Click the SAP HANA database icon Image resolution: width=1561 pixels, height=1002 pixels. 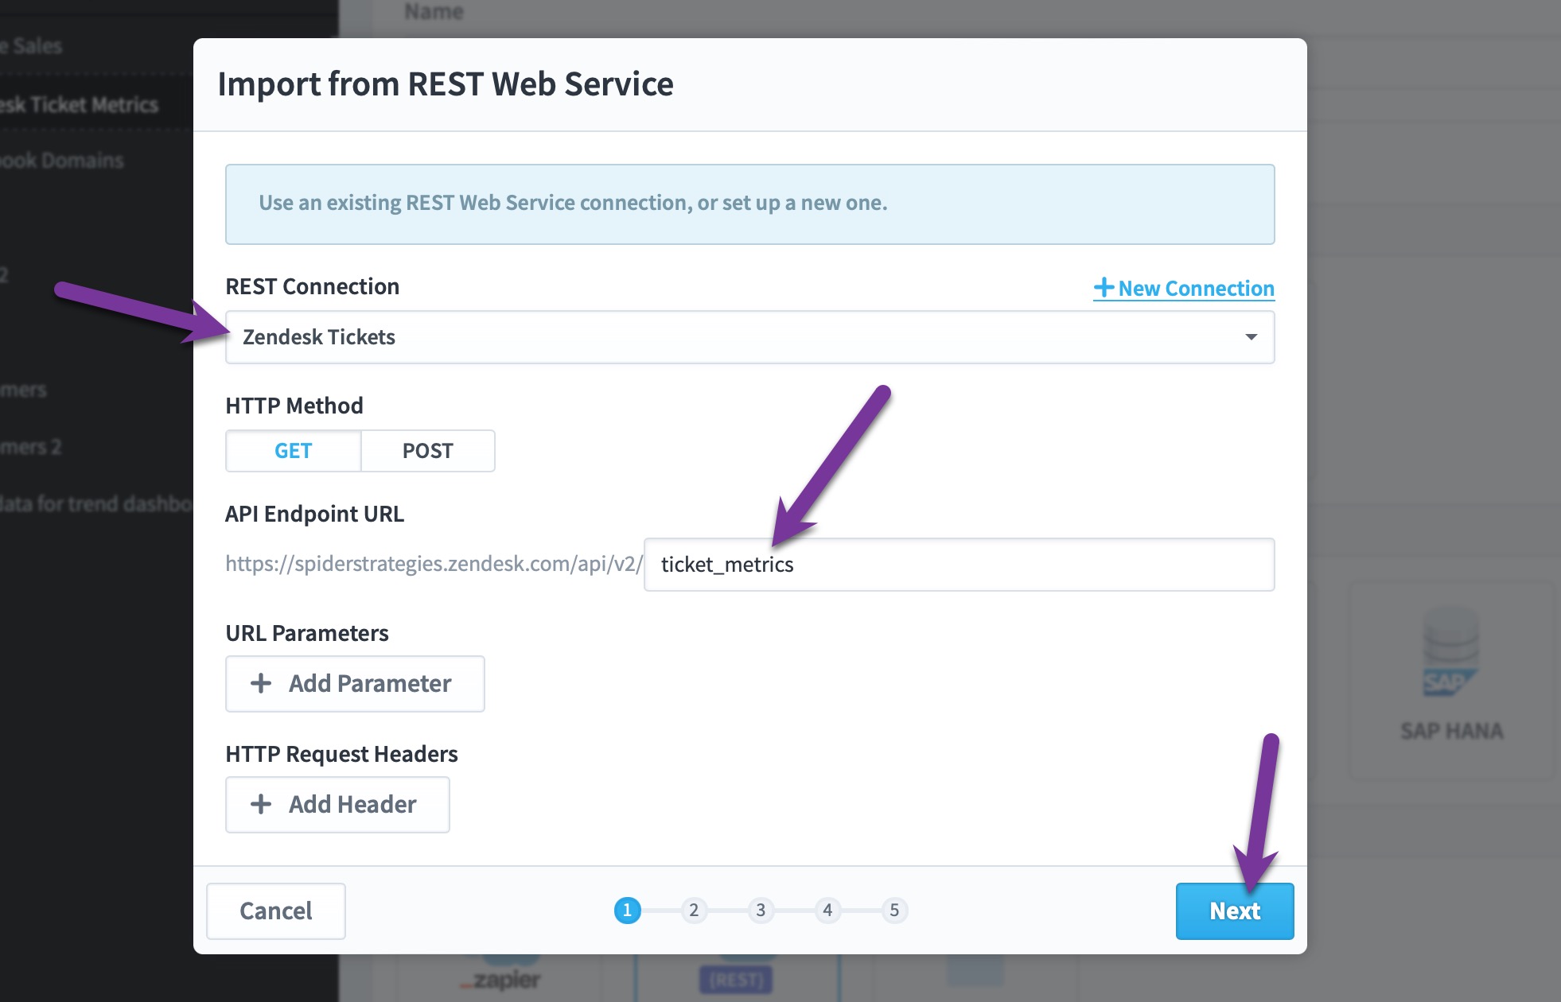click(1450, 652)
